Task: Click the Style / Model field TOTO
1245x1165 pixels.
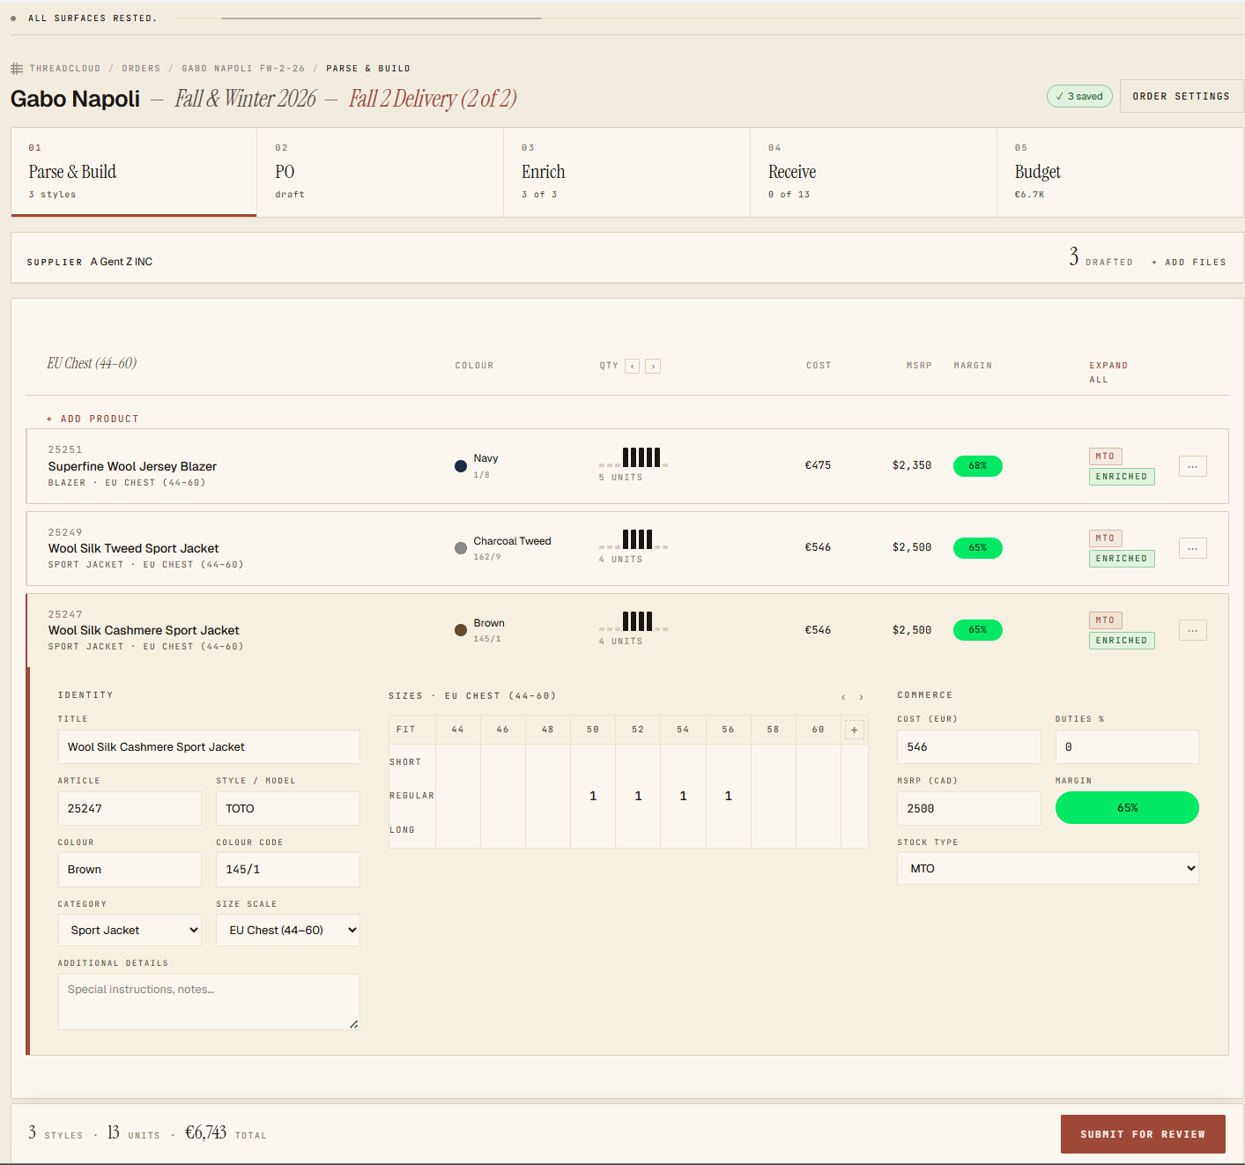Action: point(288,808)
